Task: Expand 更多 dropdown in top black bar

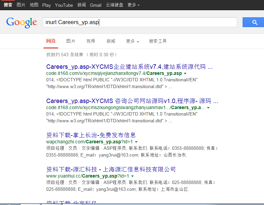Action: click(x=134, y=5)
